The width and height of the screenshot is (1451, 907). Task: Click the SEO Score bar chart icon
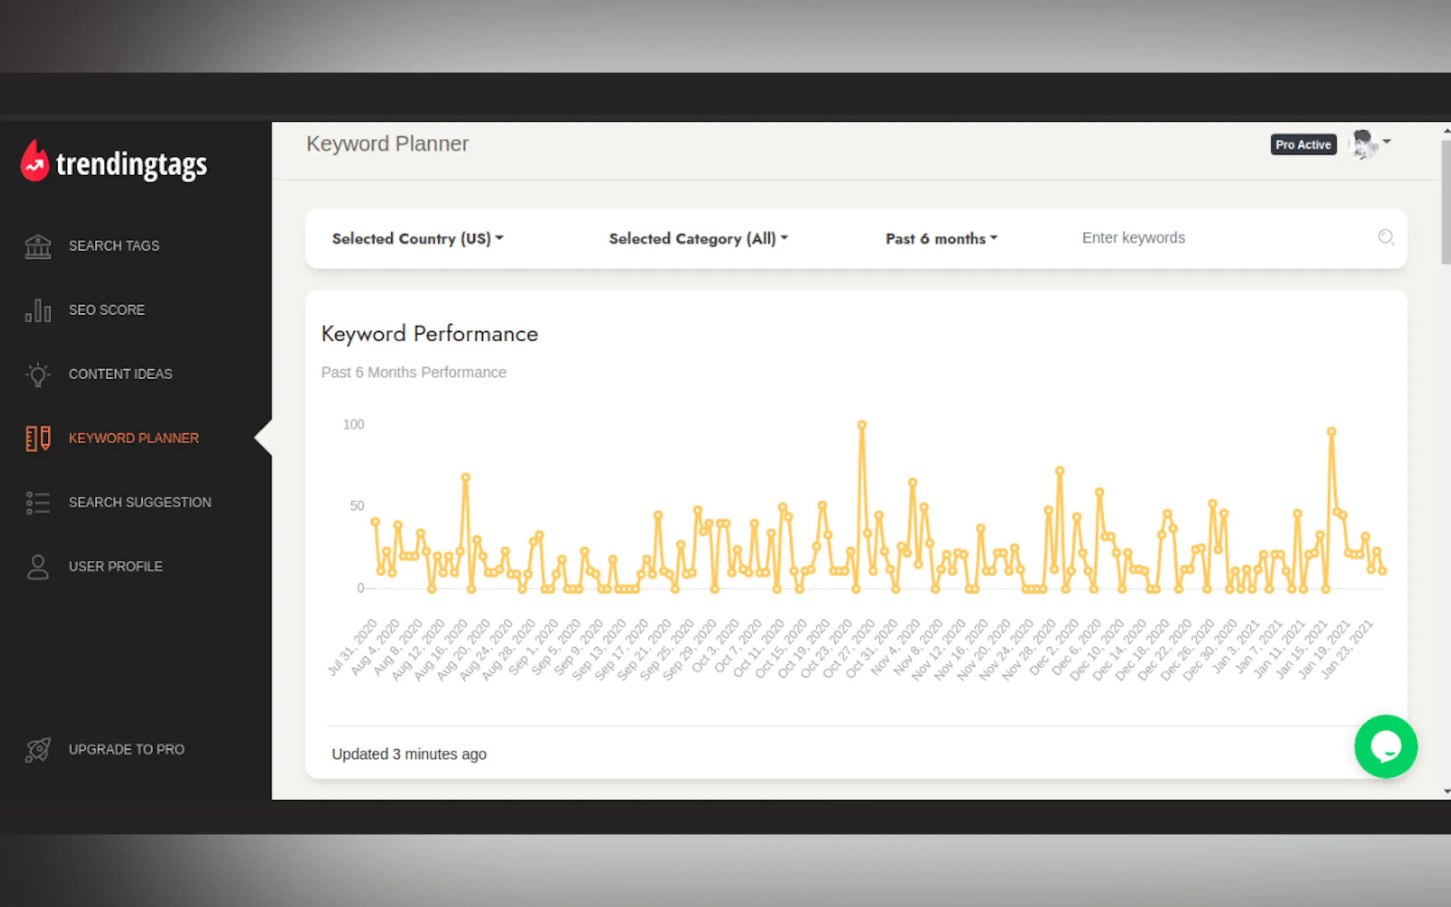[x=38, y=310]
